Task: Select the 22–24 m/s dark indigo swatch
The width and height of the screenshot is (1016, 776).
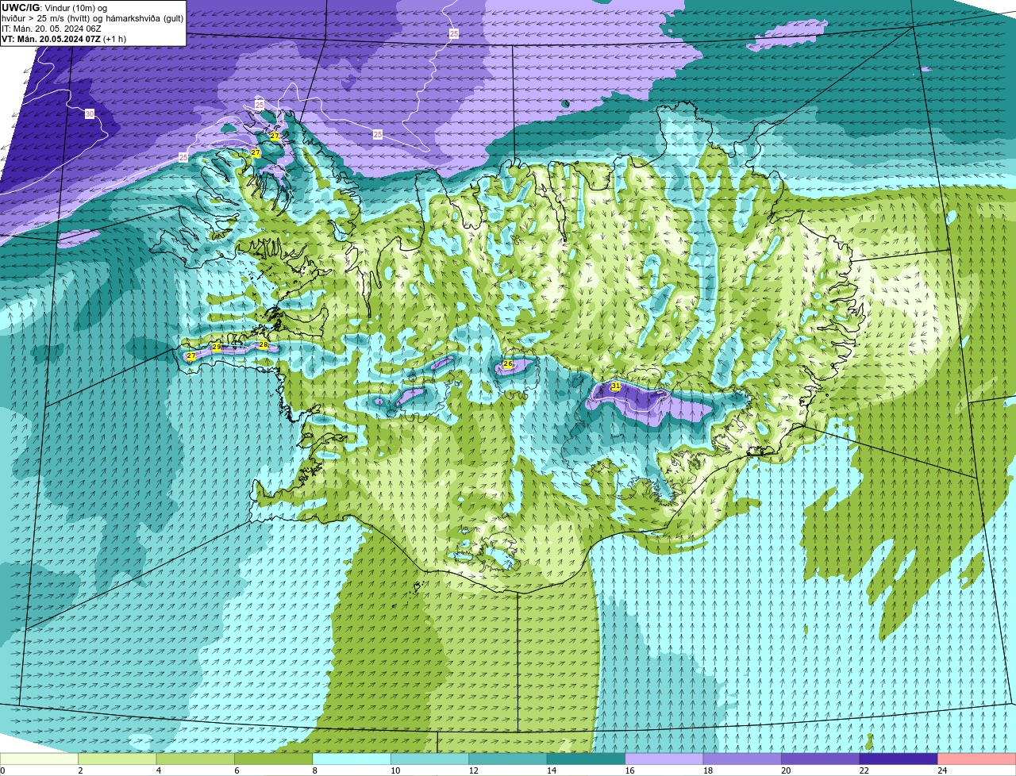Action: (x=899, y=759)
